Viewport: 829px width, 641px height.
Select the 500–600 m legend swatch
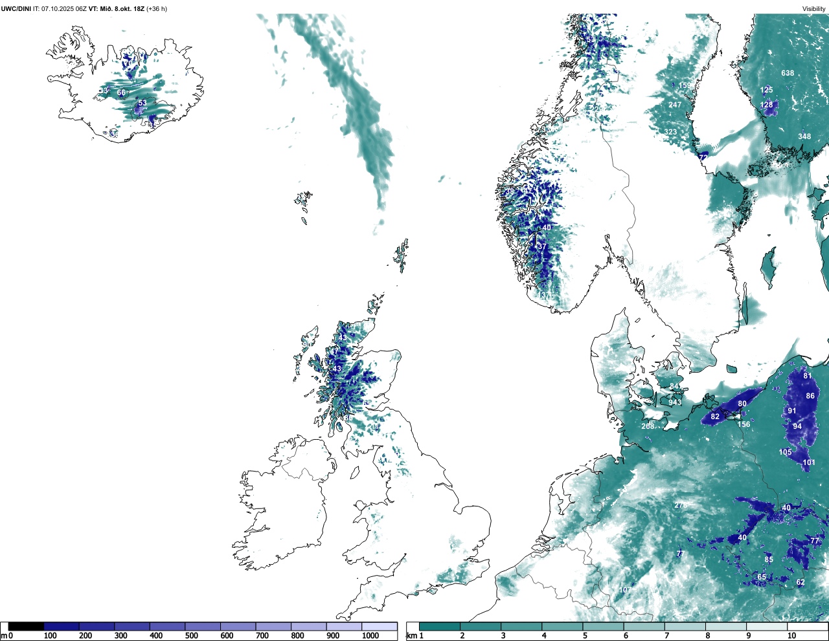(x=203, y=626)
